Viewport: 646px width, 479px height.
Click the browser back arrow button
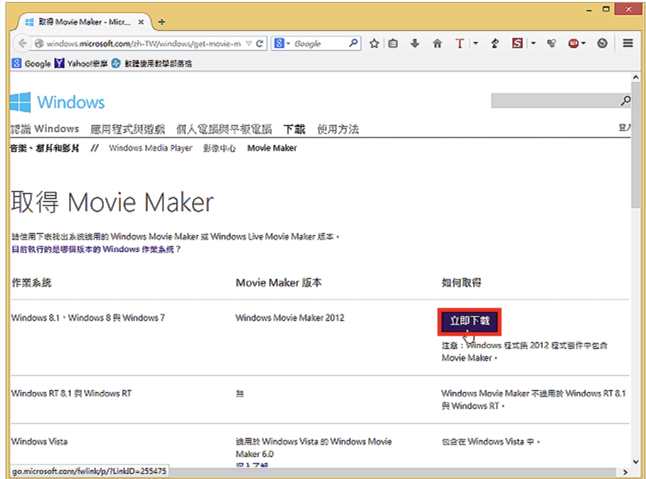pyautogui.click(x=22, y=43)
